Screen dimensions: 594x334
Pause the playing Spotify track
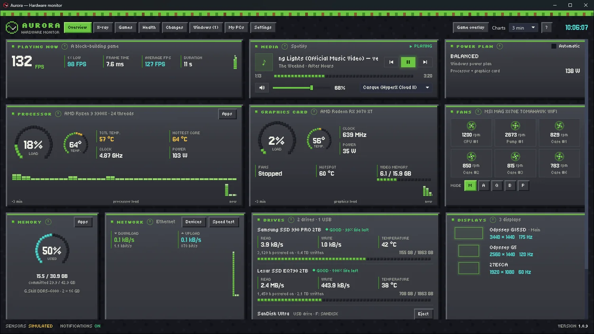click(408, 62)
